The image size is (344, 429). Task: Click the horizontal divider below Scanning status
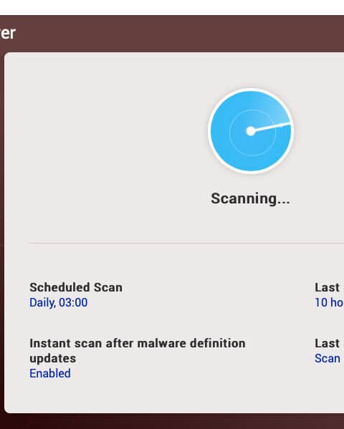186,243
